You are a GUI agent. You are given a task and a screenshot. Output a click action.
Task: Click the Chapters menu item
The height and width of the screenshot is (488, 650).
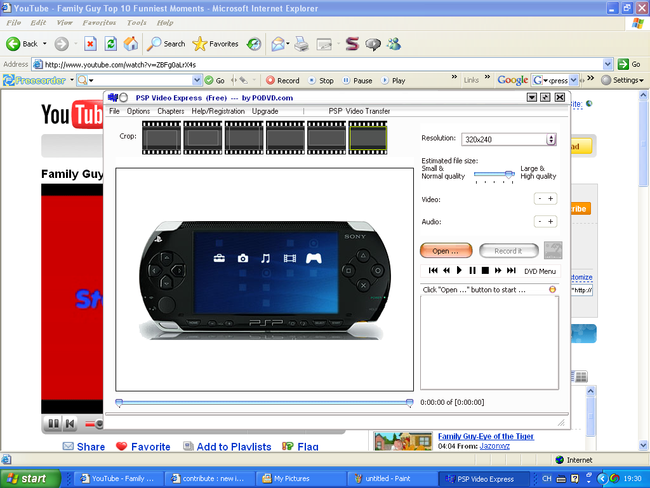170,111
